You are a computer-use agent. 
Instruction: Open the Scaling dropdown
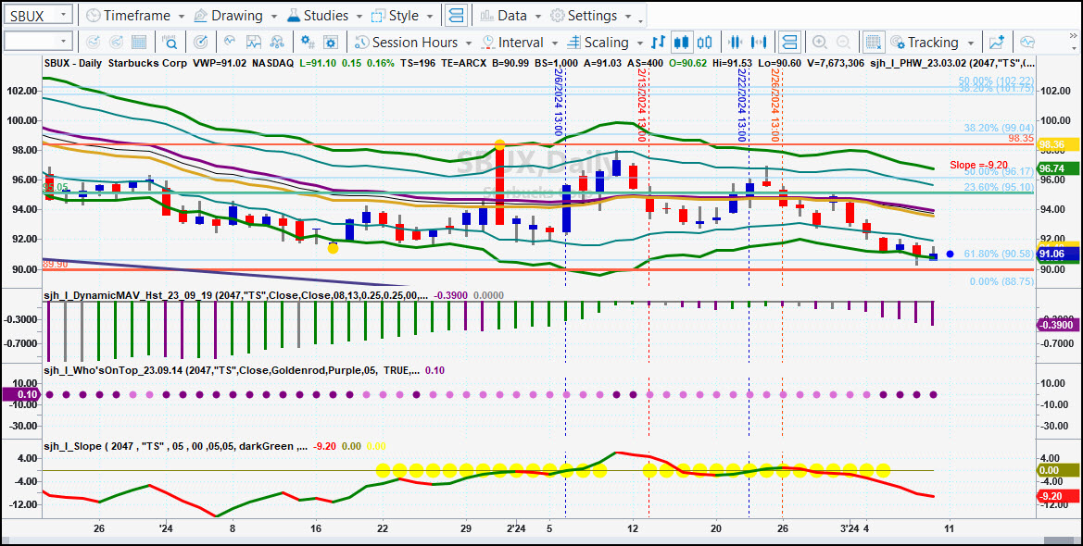(604, 42)
